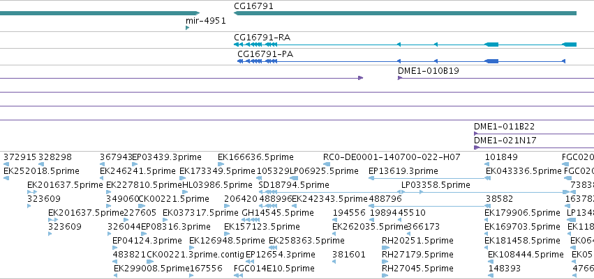This screenshot has width=594, height=279.
Task: Select the RC0-DE0001-140700-022-H07 label
Action: [x=392, y=157]
